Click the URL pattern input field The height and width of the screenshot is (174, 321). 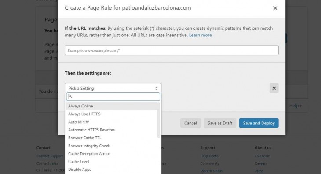pyautogui.click(x=171, y=50)
